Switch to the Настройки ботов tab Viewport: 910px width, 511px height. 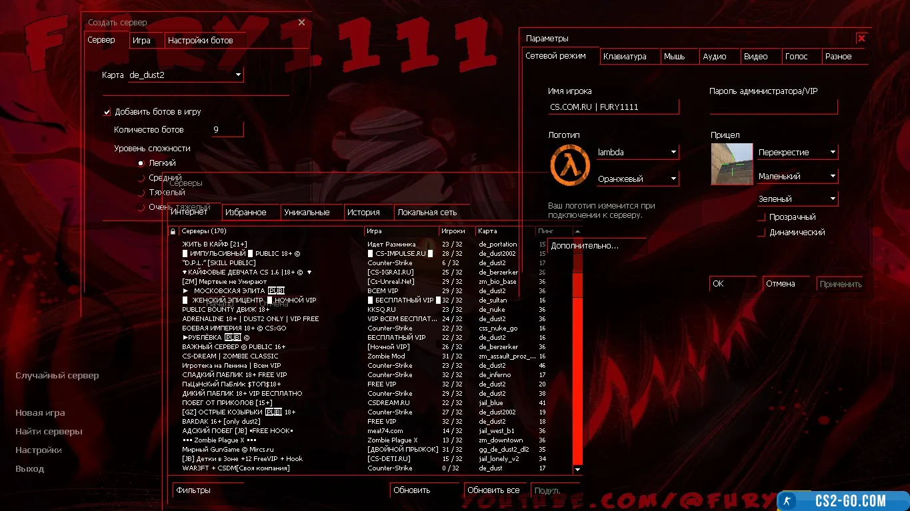coord(200,41)
